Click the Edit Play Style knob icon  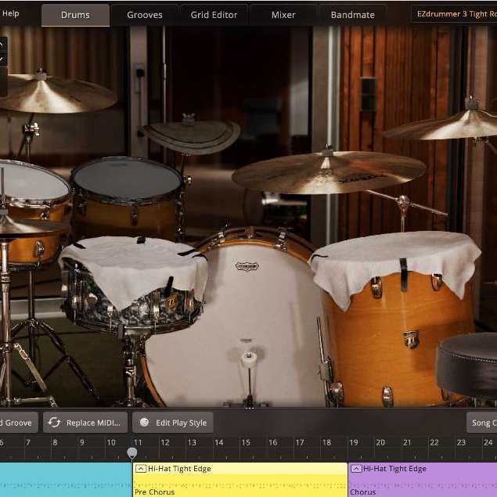(144, 423)
